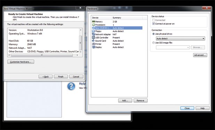215x130 pixels.
Task: Click Add hardware button
Action: point(125,101)
